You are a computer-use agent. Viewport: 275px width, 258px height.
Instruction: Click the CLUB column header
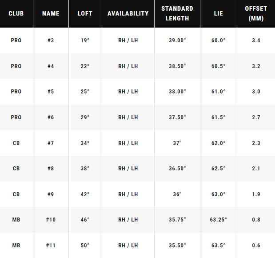(16, 13)
